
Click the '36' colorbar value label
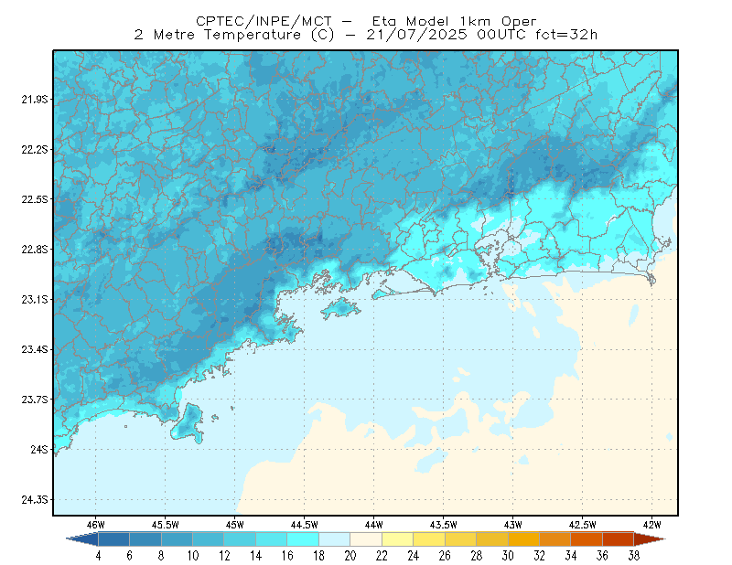click(x=602, y=556)
